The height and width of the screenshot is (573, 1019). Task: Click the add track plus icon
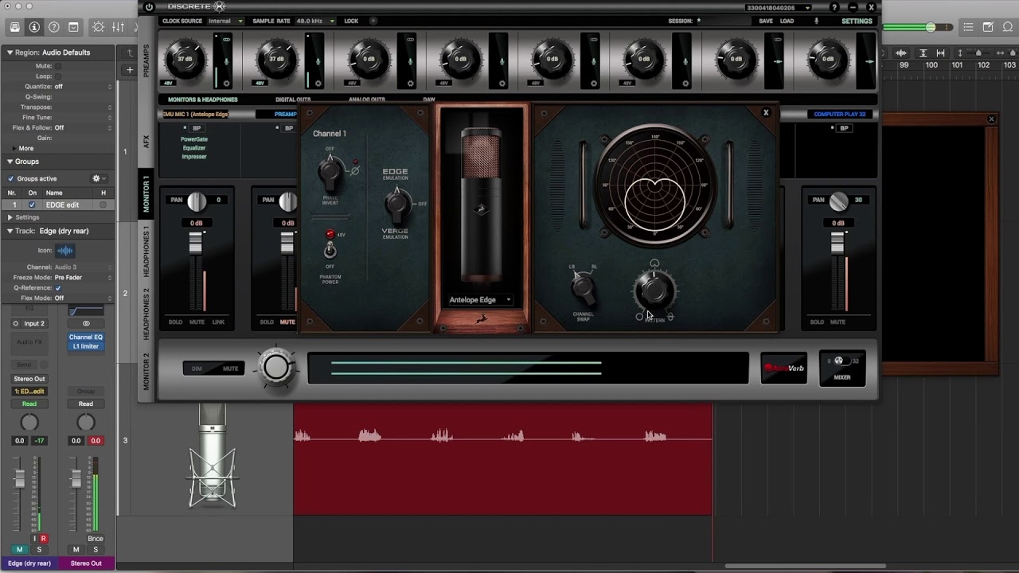[x=130, y=70]
